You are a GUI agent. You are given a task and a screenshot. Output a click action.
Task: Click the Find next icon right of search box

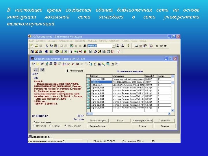coord(118,46)
